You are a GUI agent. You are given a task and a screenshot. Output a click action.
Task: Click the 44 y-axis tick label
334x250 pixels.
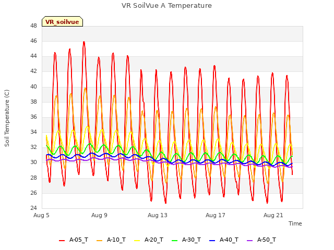click(33, 56)
